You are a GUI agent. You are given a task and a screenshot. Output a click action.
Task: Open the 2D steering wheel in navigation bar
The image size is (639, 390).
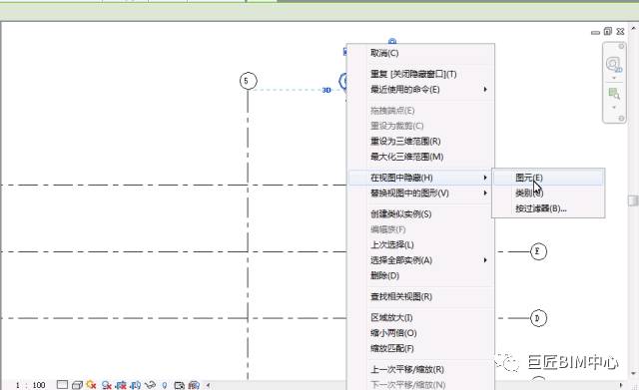[613, 64]
